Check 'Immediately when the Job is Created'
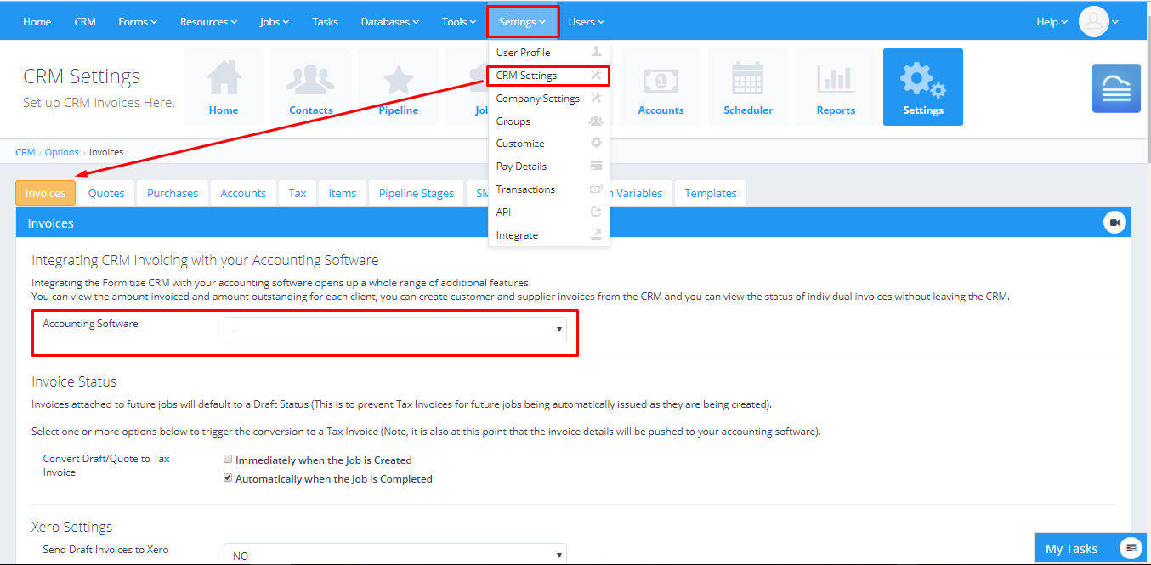This screenshot has height=565, width=1151. coord(228,459)
